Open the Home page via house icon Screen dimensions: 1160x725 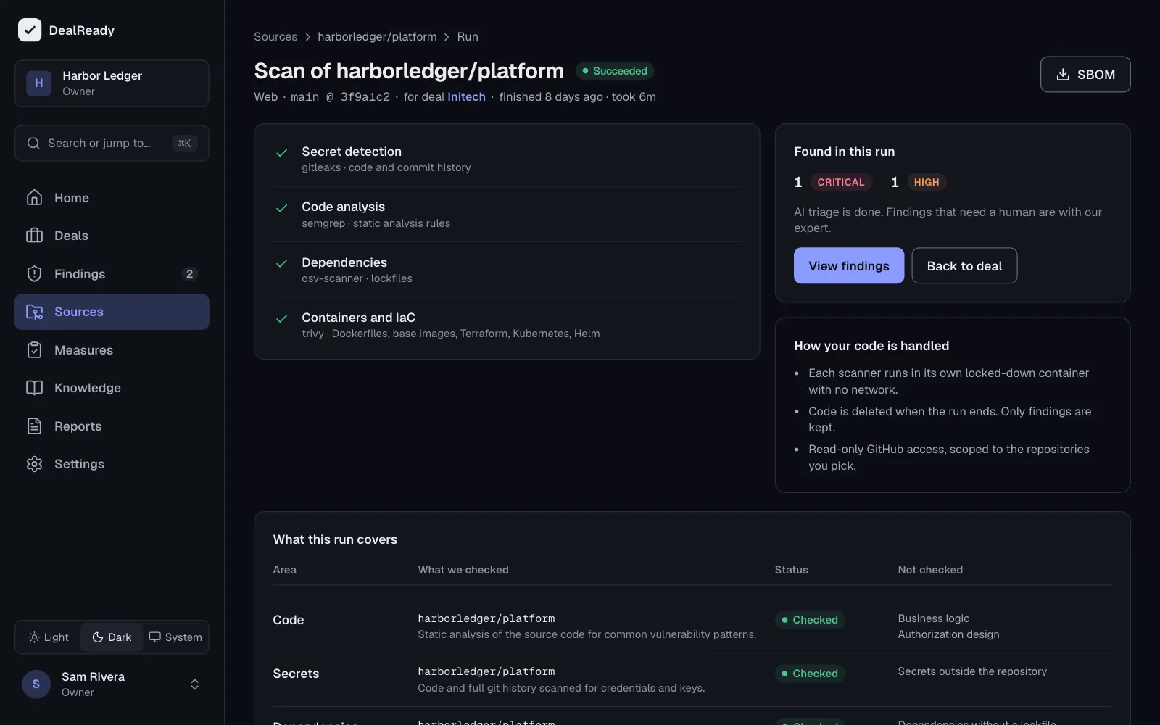pyautogui.click(x=34, y=197)
